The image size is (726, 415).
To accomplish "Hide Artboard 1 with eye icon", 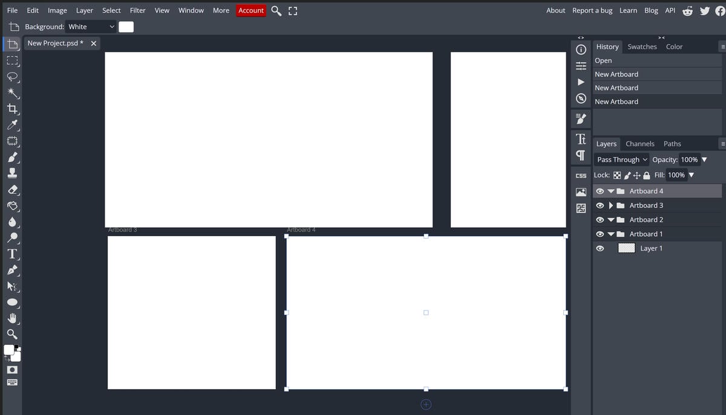I will click(x=600, y=234).
